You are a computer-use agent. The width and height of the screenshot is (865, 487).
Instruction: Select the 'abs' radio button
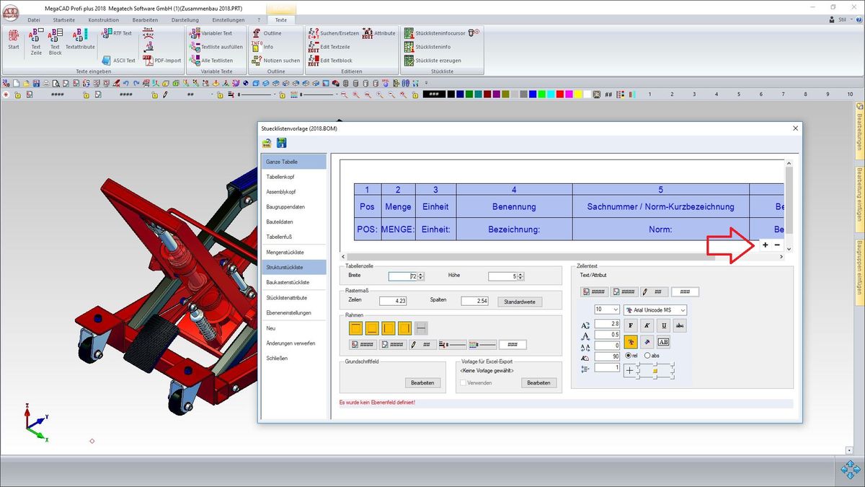(647, 356)
